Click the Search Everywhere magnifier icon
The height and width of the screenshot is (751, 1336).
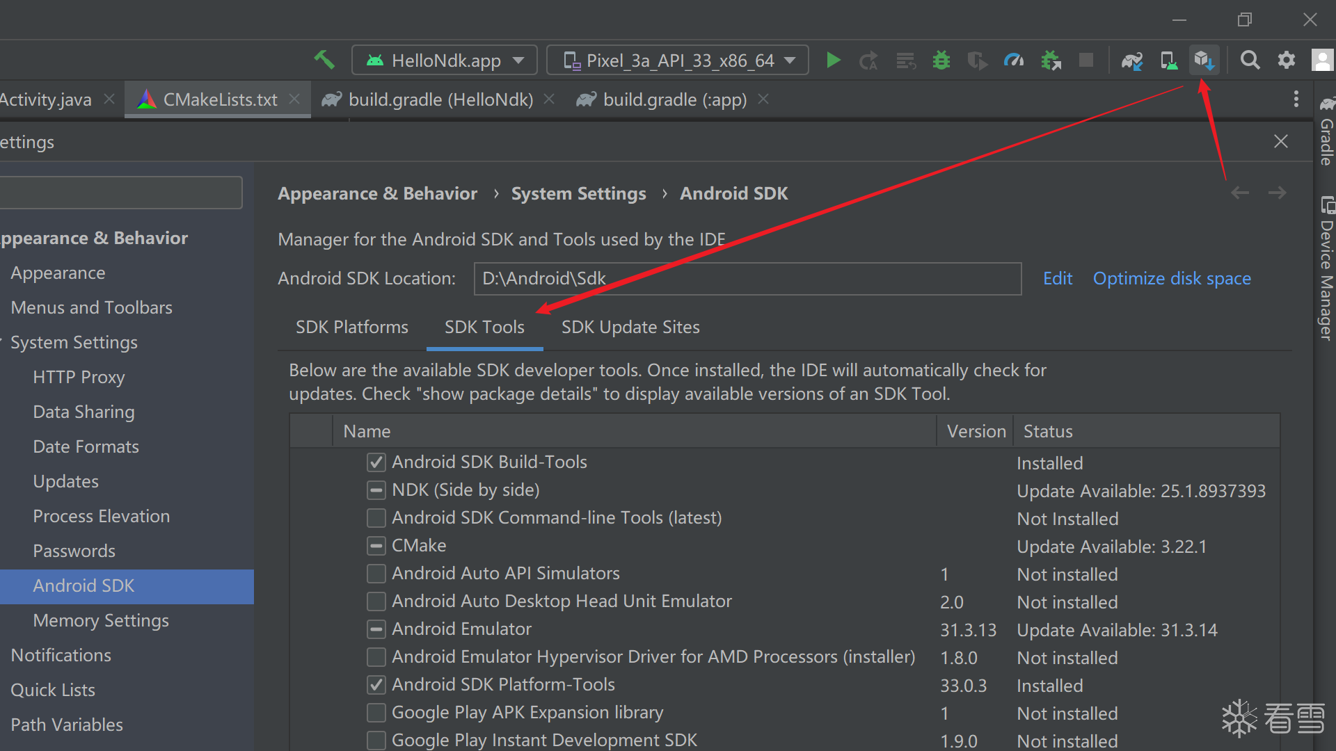pos(1250,60)
